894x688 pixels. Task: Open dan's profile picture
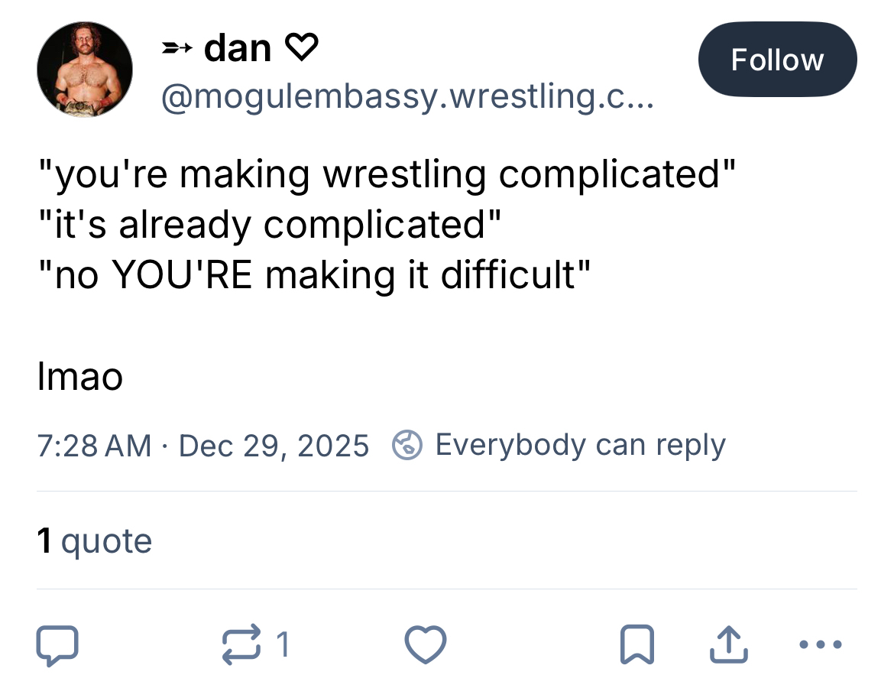84,70
